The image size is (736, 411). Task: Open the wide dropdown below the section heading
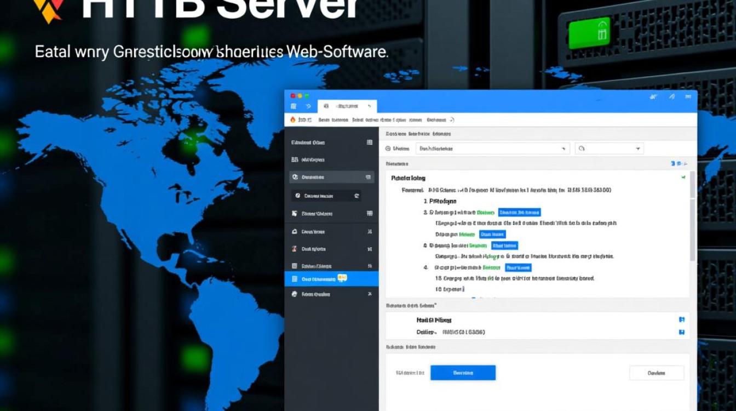pyautogui.click(x=492, y=149)
